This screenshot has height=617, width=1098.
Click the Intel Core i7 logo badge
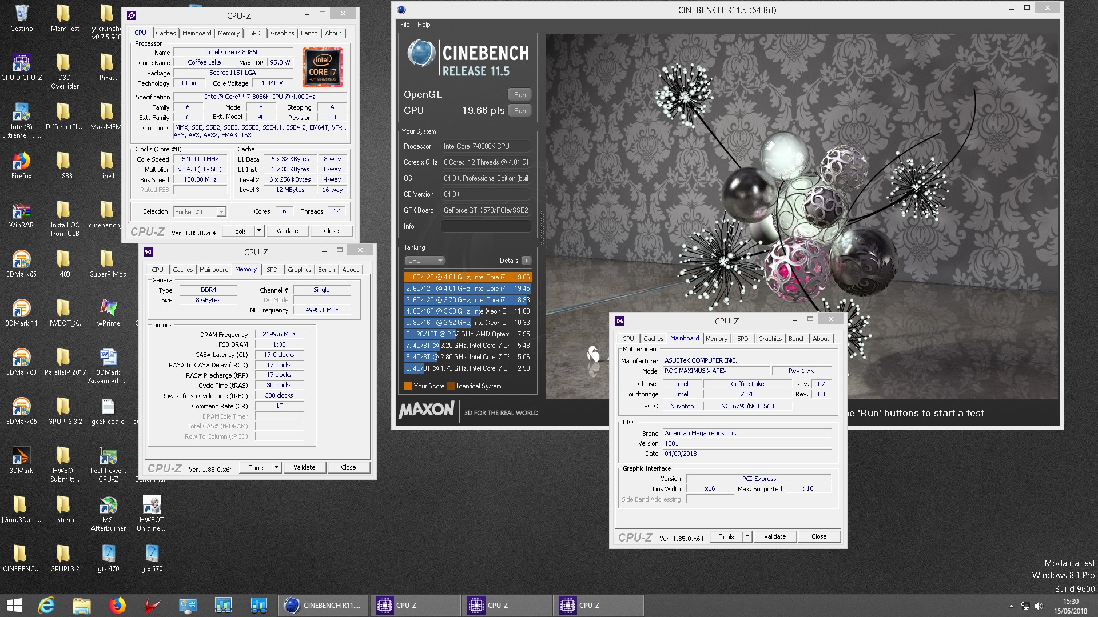point(323,67)
